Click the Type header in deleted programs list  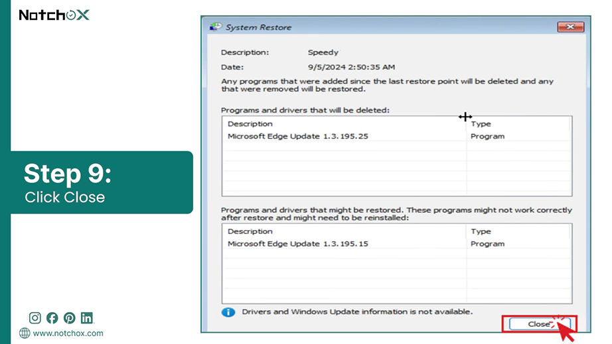point(481,124)
